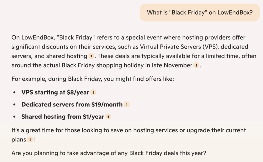Click citation badge beside "$19/month"
The height and width of the screenshot is (162, 263).
(127, 104)
